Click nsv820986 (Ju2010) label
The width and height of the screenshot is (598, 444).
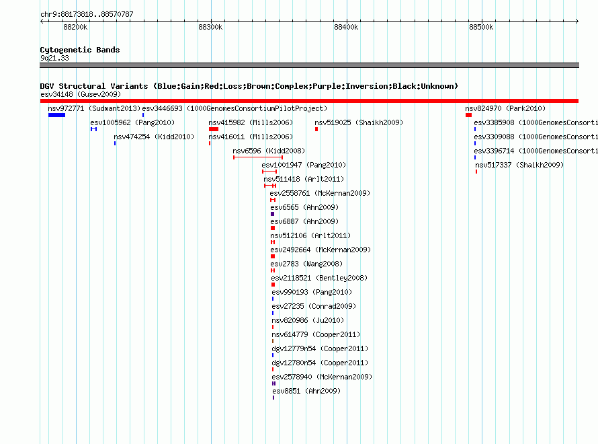coord(308,320)
